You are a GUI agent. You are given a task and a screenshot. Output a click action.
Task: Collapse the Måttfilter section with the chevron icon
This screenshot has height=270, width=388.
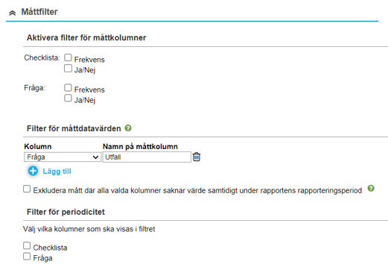pyautogui.click(x=12, y=13)
